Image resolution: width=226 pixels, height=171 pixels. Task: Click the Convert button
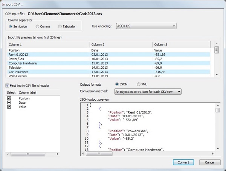[183, 162]
